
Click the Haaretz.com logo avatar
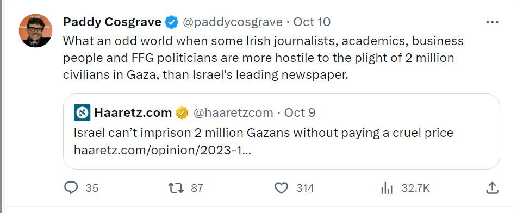click(82, 113)
